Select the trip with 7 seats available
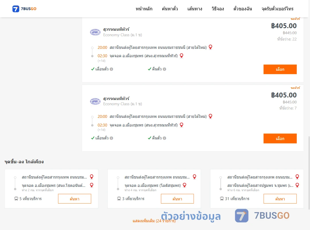The height and width of the screenshot is (230, 310). [x=280, y=139]
